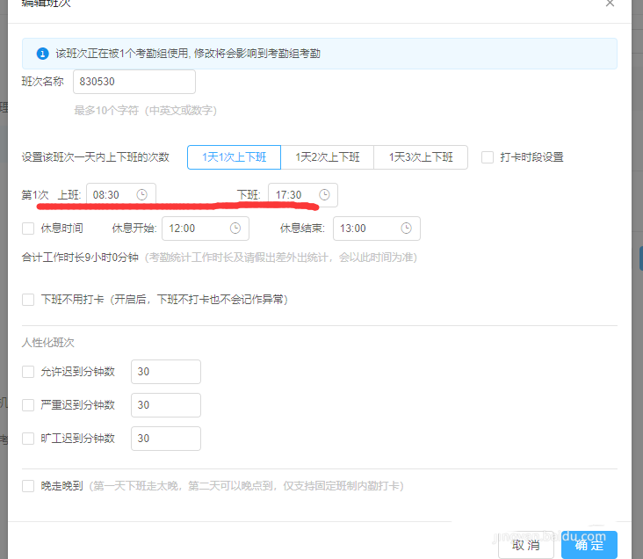Image resolution: width=643 pixels, height=559 pixels.
Task: Enable the 打卡时段设置 checkbox
Action: [488, 157]
